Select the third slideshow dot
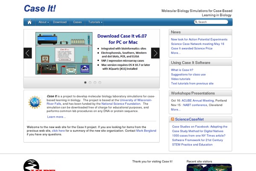Viewport: 256px width, 171px height. pos(95,83)
